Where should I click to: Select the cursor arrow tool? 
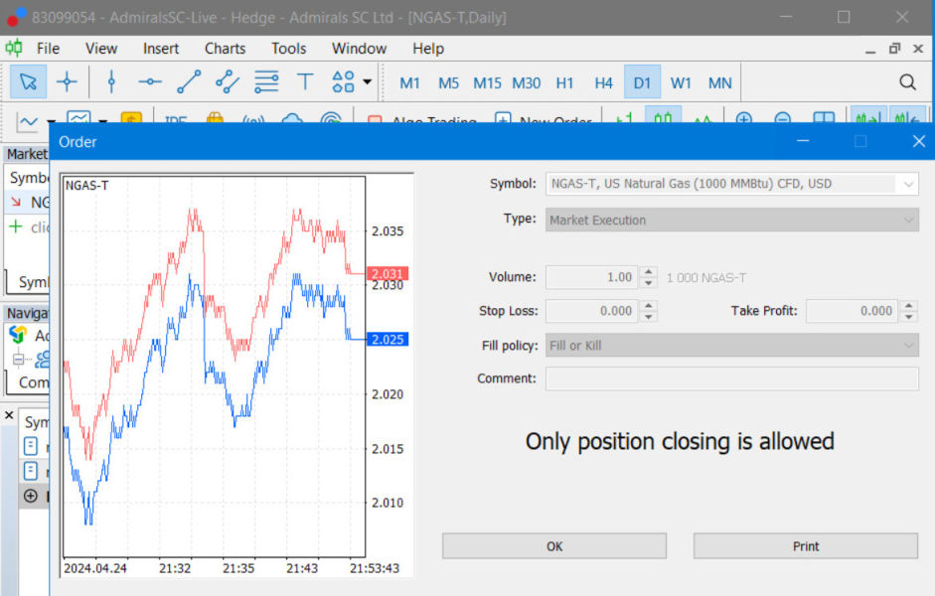point(28,82)
